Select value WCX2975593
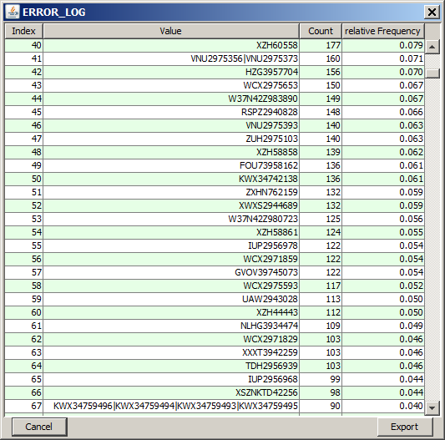445x440 pixels. (x=171, y=286)
